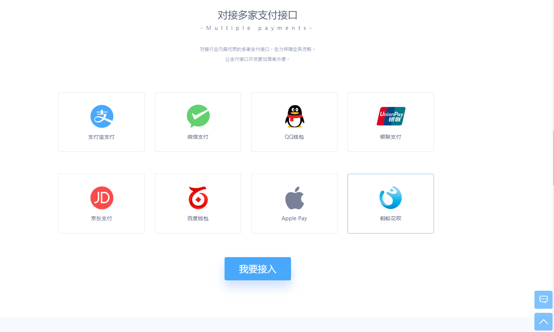Click the gray Apple logo icon
The width and height of the screenshot is (554, 332).
coord(294,198)
